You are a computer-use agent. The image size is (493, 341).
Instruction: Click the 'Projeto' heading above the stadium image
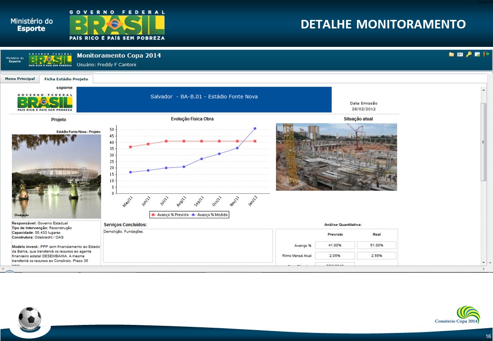(59, 120)
